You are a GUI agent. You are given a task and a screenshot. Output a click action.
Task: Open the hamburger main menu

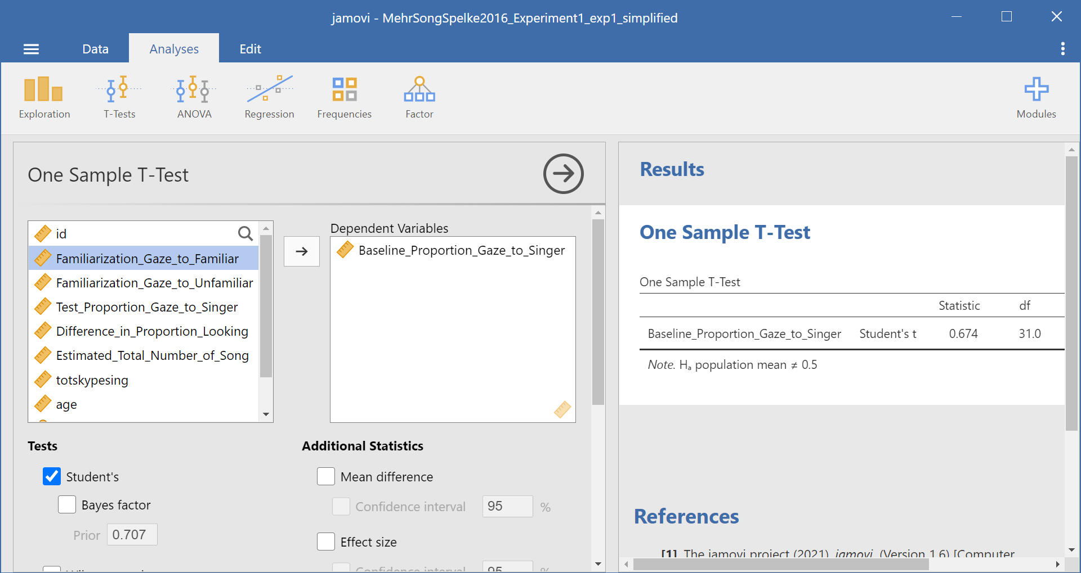31,49
